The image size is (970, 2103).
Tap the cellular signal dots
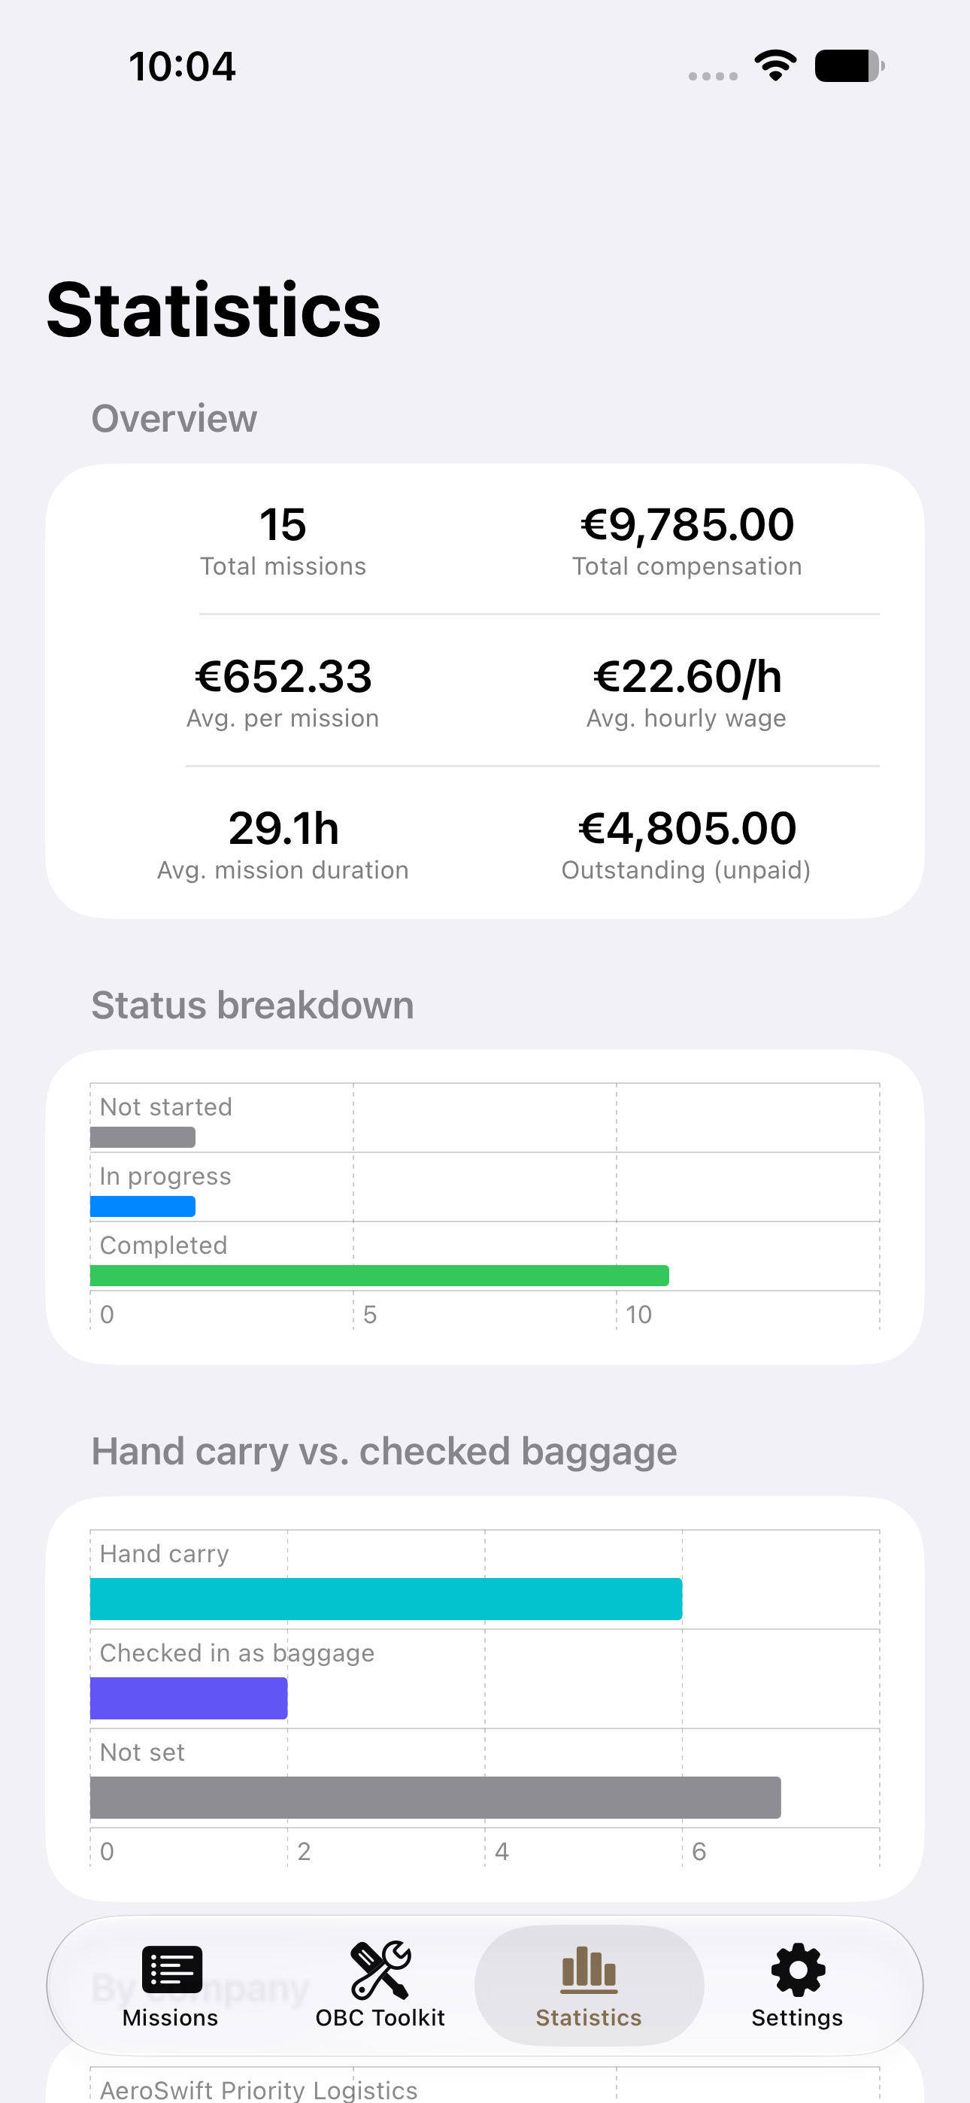tap(713, 76)
